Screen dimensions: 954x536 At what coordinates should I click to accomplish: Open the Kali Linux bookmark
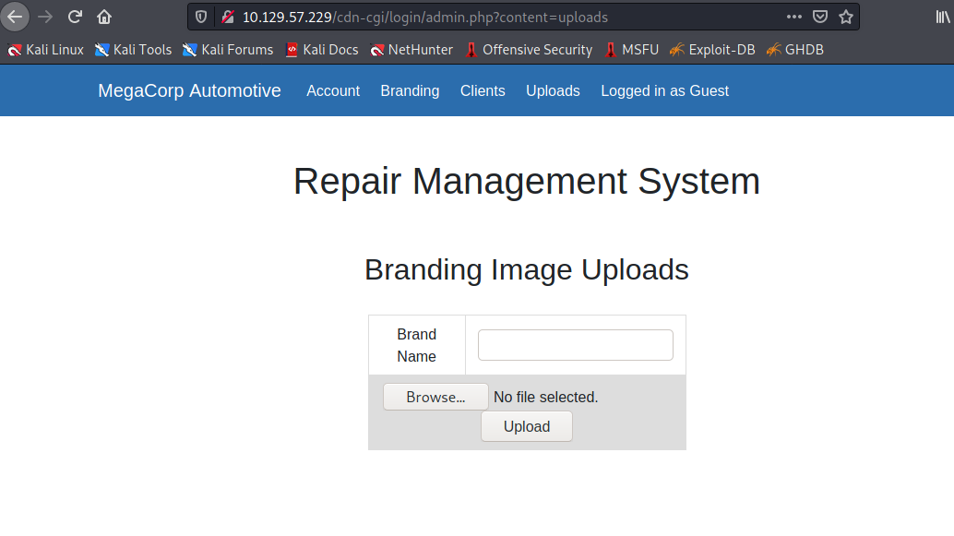click(x=45, y=50)
